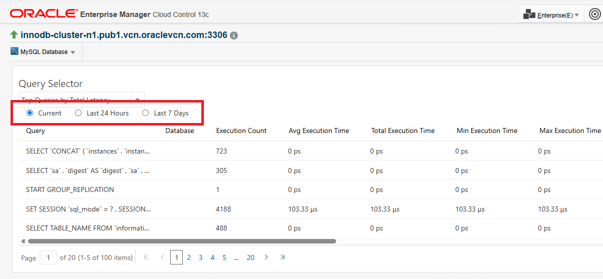Go to page 5
This screenshot has width=603, height=279.
(x=224, y=257)
